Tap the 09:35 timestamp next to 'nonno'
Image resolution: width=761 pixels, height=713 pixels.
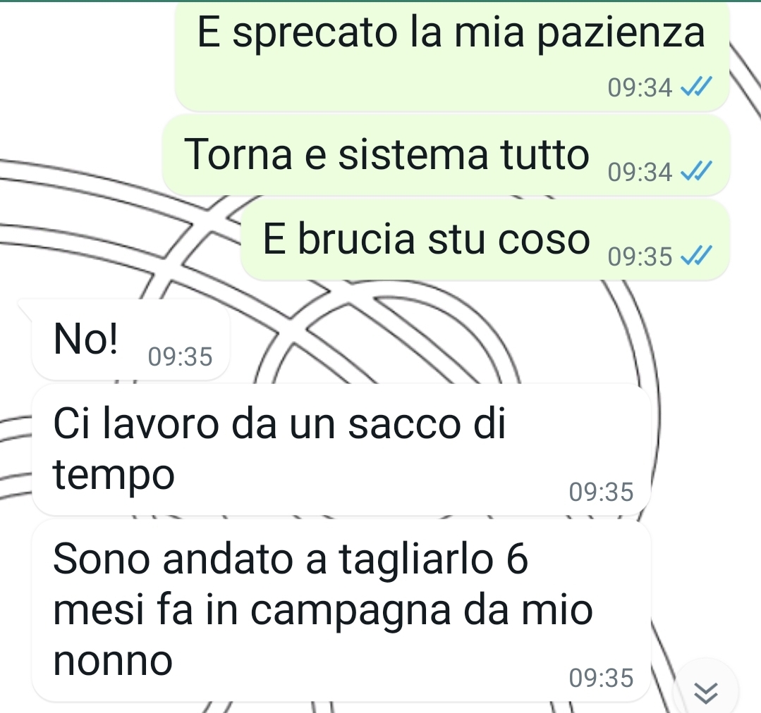click(601, 678)
